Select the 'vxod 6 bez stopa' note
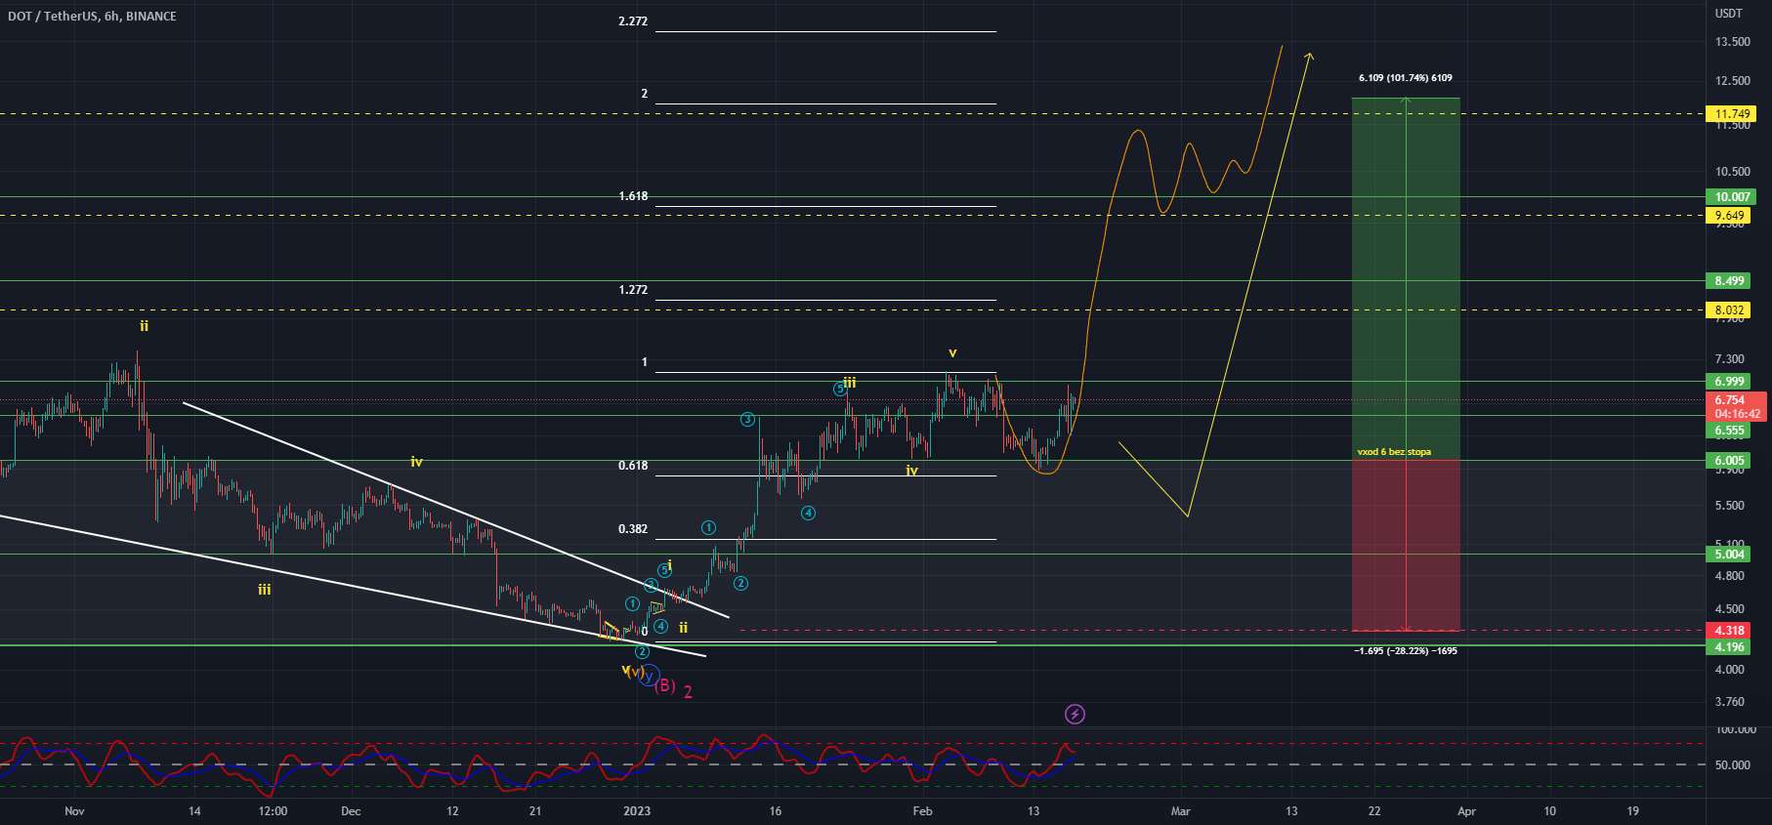Screen dimensions: 1772x825 1394,452
